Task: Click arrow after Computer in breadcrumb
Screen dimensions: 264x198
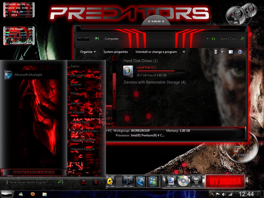Action: click(x=122, y=39)
